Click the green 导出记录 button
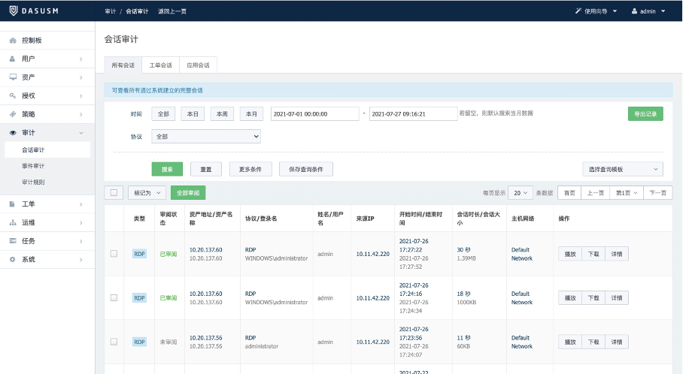 645,114
